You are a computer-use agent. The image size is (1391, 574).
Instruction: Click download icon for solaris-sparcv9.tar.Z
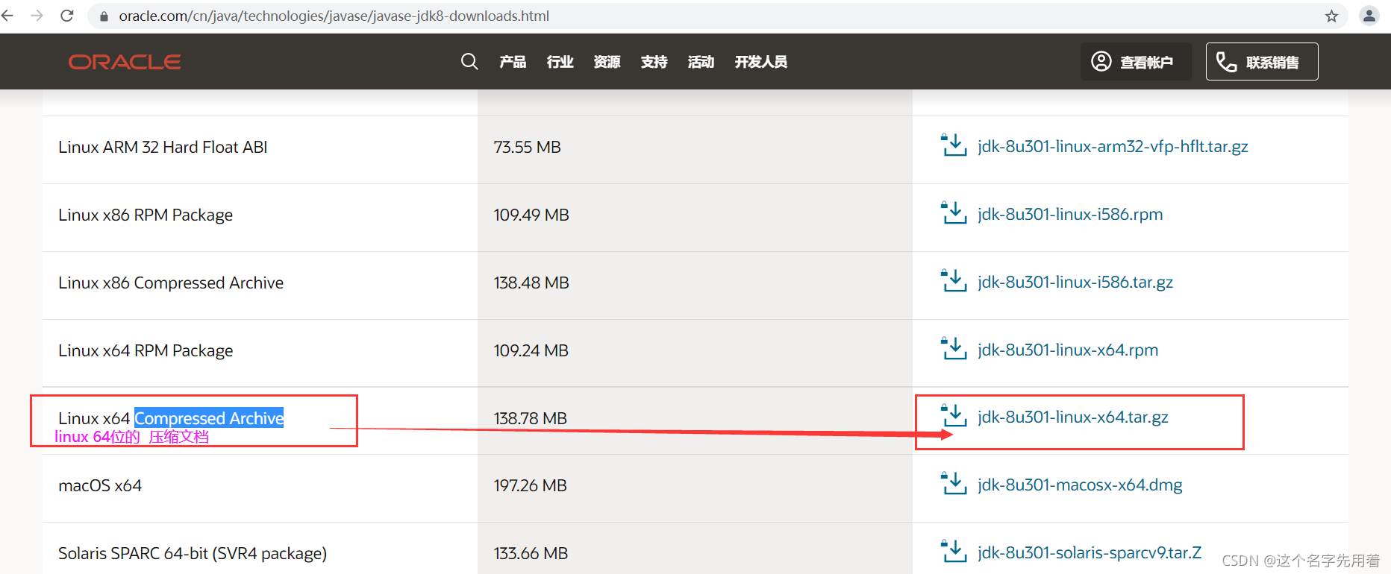pyautogui.click(x=954, y=552)
